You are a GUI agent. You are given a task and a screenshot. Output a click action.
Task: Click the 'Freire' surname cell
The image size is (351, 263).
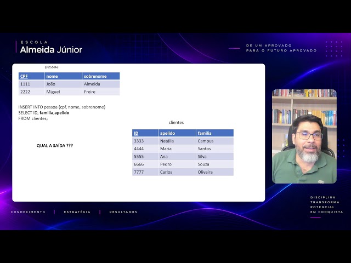tap(101, 92)
